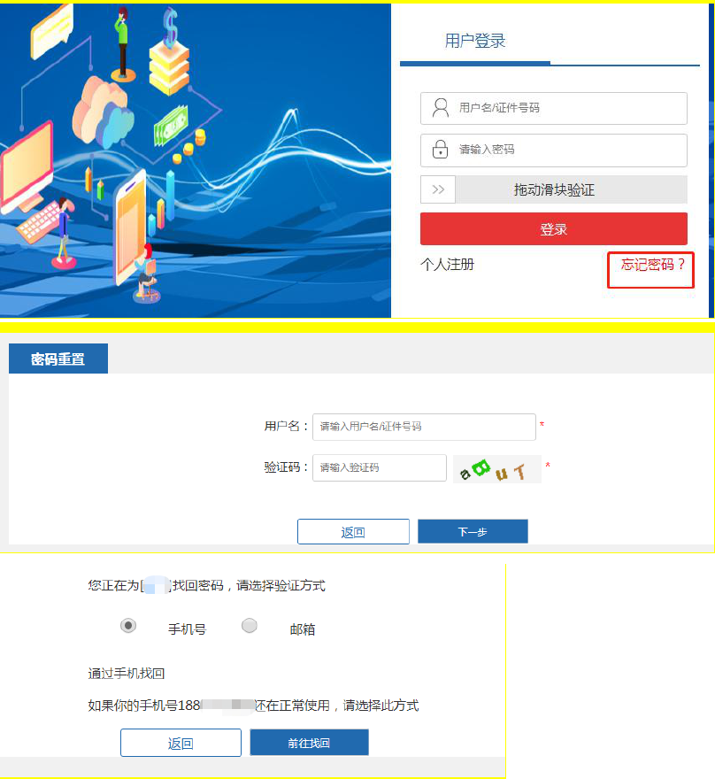Focus the 请输入密码 password field
Image resolution: width=715 pixels, height=779 pixels.
(554, 150)
